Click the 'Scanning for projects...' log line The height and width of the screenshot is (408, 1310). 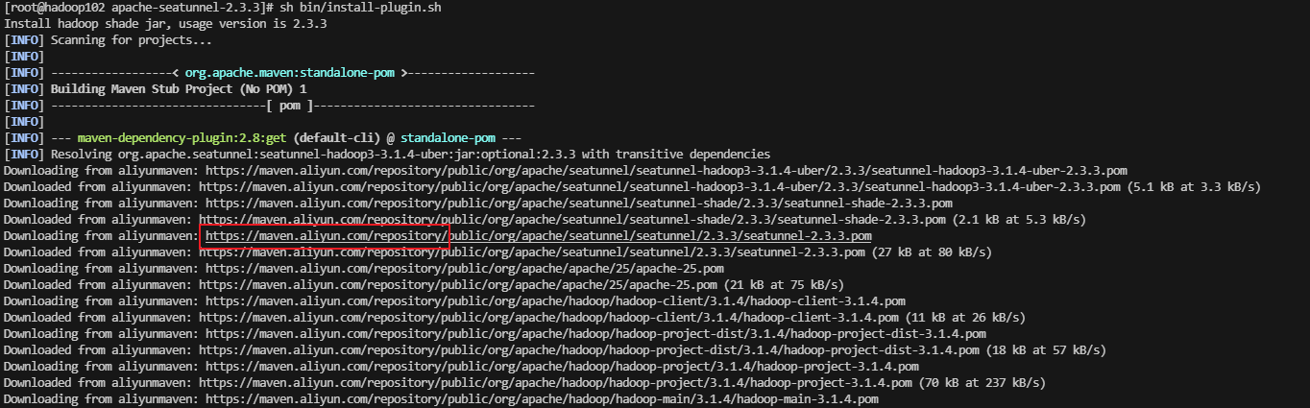pos(132,39)
